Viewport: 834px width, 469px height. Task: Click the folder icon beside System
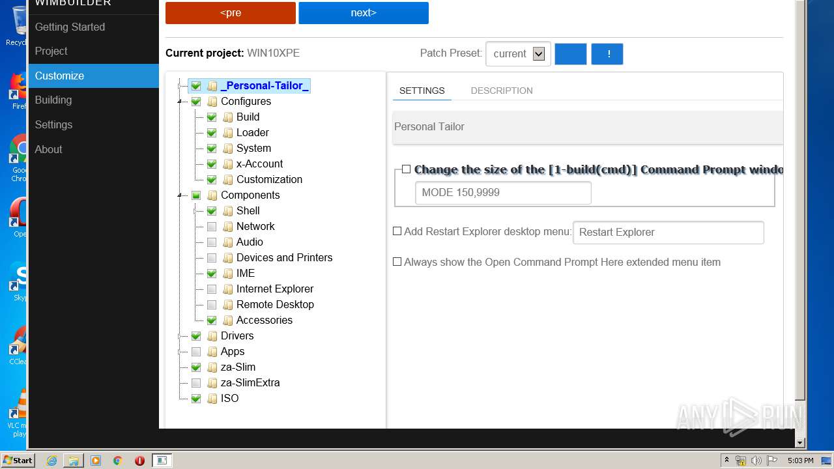point(227,149)
